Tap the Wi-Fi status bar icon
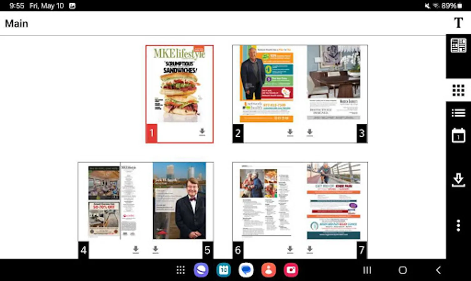The height and width of the screenshot is (281, 471). 436,6
